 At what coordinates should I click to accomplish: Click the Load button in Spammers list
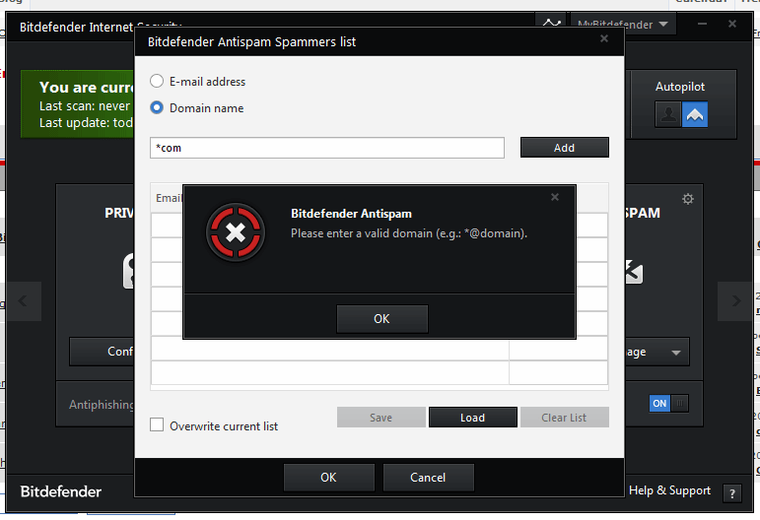[472, 418]
